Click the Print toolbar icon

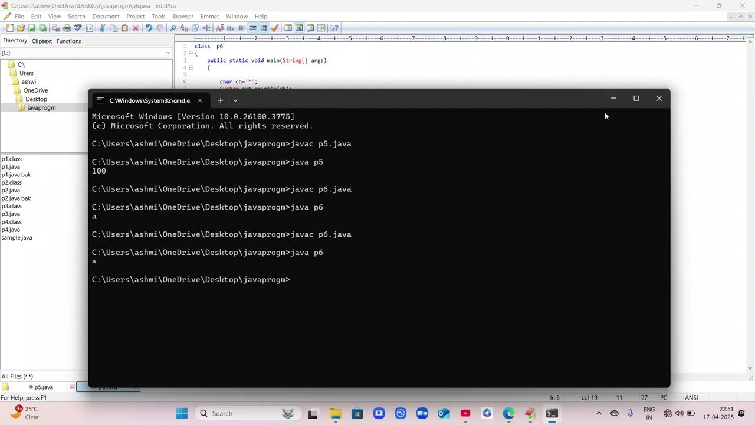coord(67,28)
